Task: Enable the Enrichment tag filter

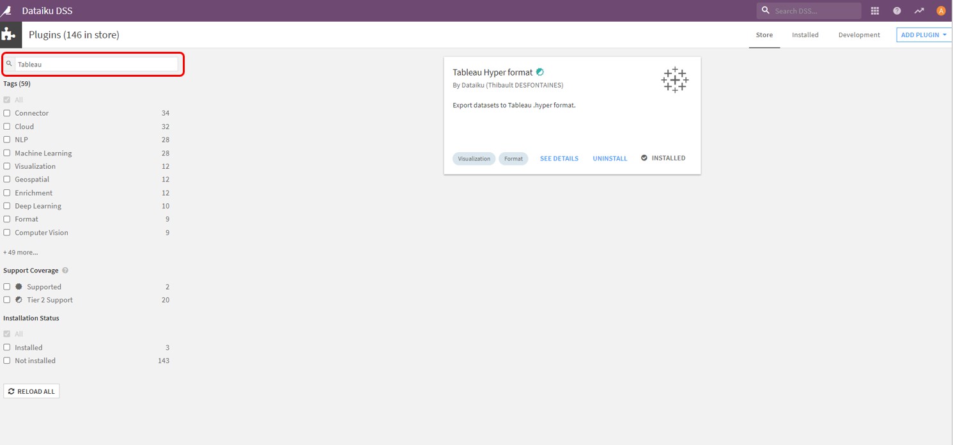Action: pyautogui.click(x=7, y=192)
